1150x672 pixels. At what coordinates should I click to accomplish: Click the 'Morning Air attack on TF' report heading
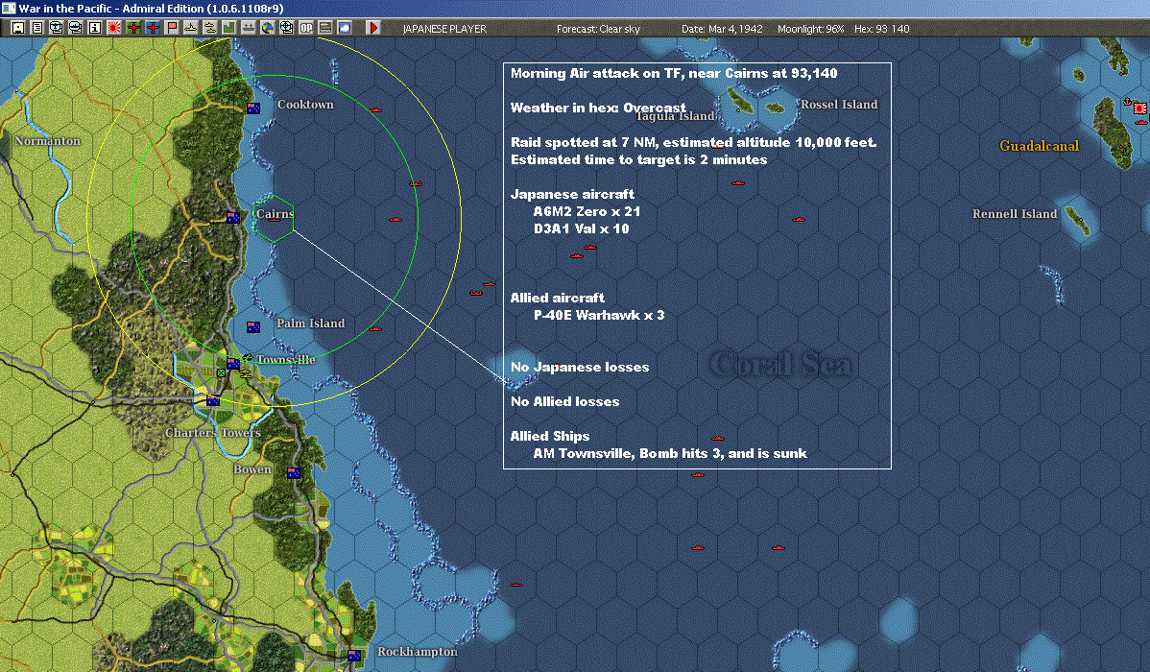click(674, 73)
